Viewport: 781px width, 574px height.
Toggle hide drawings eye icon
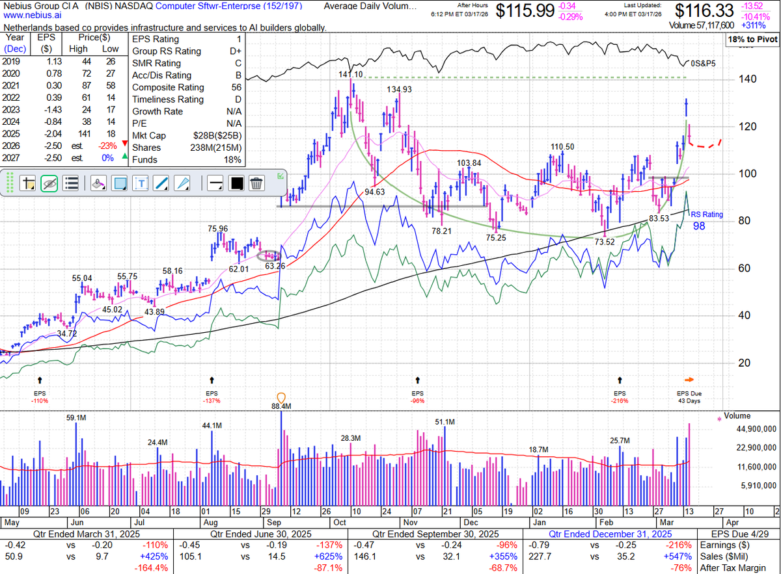tap(49, 183)
